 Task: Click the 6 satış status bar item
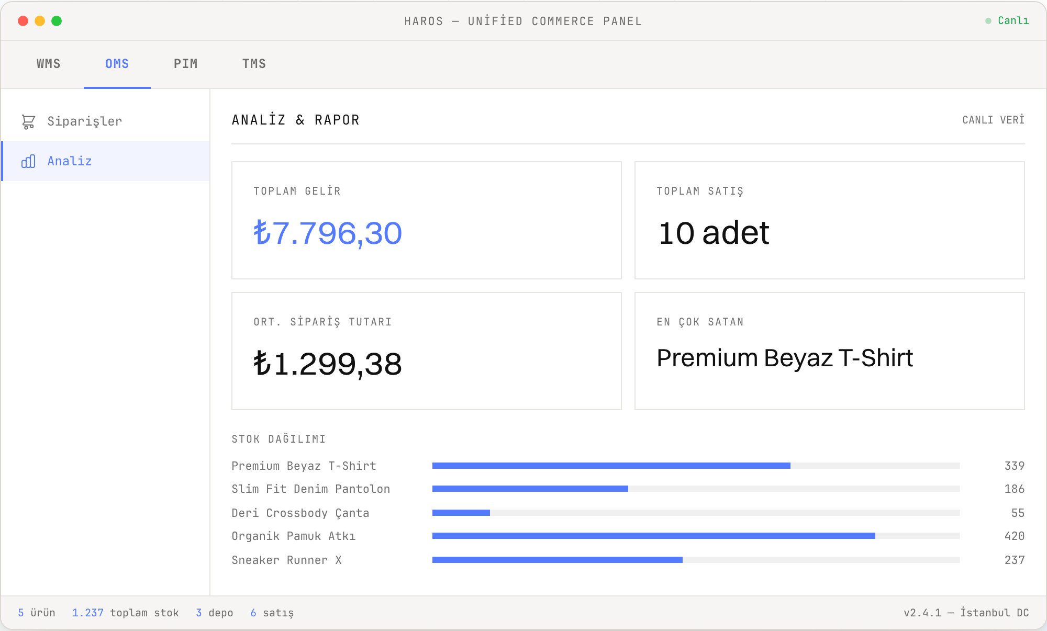pyautogui.click(x=272, y=613)
